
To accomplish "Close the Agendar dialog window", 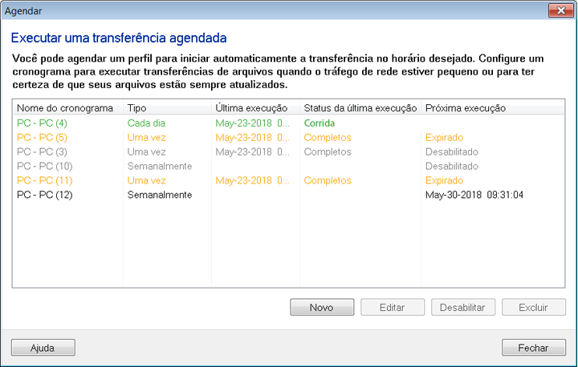I will (559, 11).
